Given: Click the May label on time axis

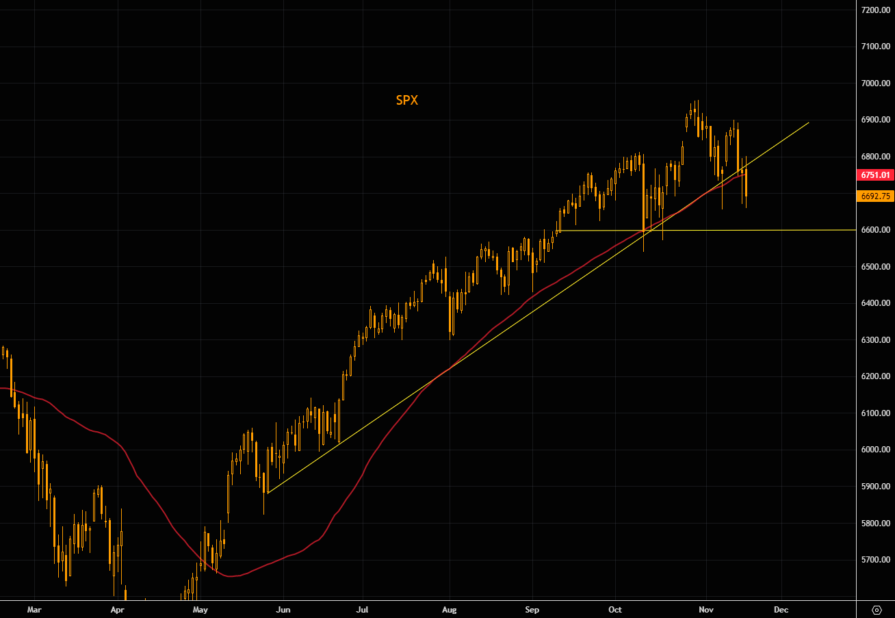Looking at the screenshot, I should pos(200,608).
